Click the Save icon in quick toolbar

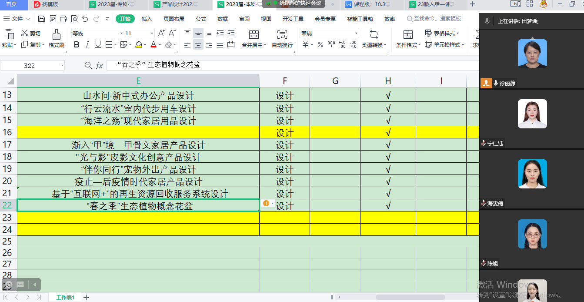click(x=41, y=19)
